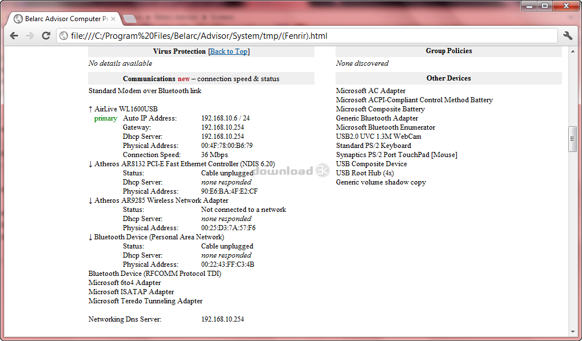Click Bluetooth Device (Personal Area Network)

pos(159,237)
